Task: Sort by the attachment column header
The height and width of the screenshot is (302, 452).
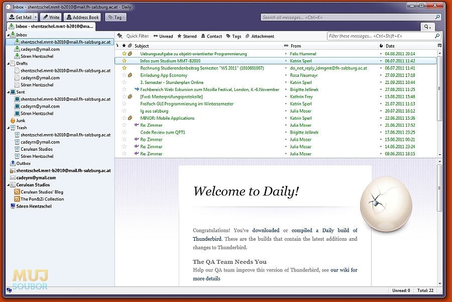Action: click(130, 46)
